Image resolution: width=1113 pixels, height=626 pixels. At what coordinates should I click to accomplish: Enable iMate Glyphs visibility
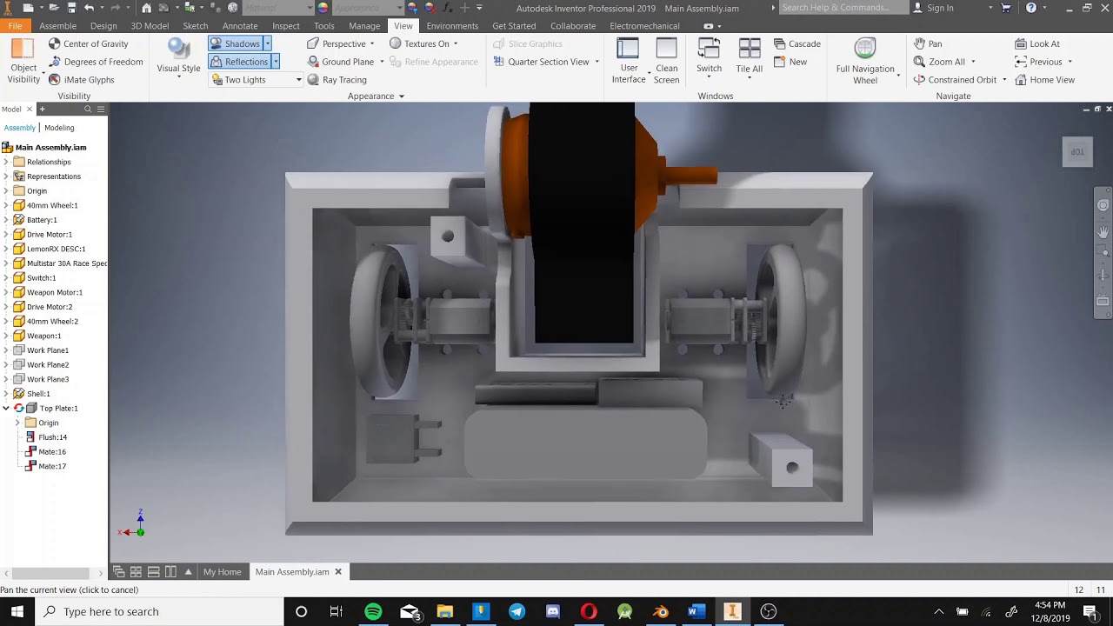(x=81, y=80)
